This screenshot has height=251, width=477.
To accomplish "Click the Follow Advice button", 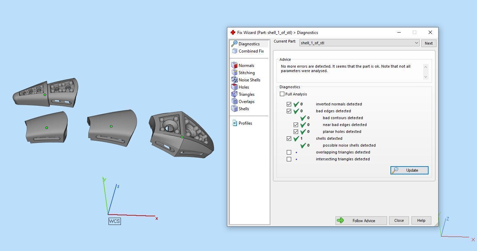I will 361,220.
